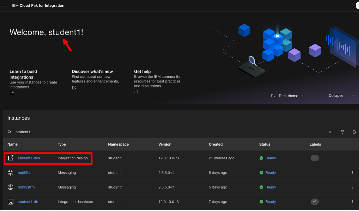The width and height of the screenshot is (359, 211).
Task: Sort instances by Status column header
Action: pos(265,144)
